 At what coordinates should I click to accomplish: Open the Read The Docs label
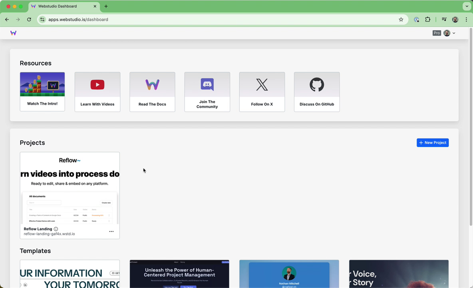pyautogui.click(x=152, y=104)
